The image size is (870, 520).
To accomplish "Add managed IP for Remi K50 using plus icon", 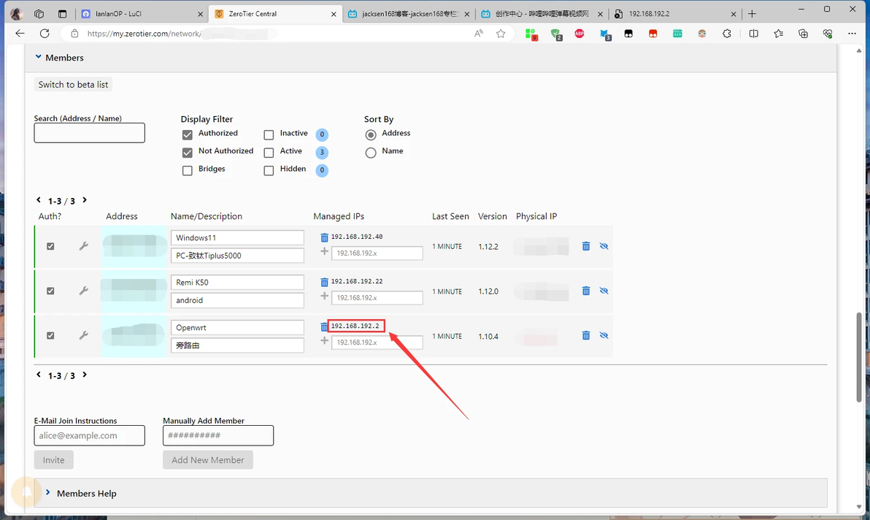I will [x=324, y=297].
